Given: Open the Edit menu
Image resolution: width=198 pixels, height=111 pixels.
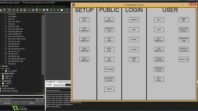Looking at the screenshot, I should 2,6.
